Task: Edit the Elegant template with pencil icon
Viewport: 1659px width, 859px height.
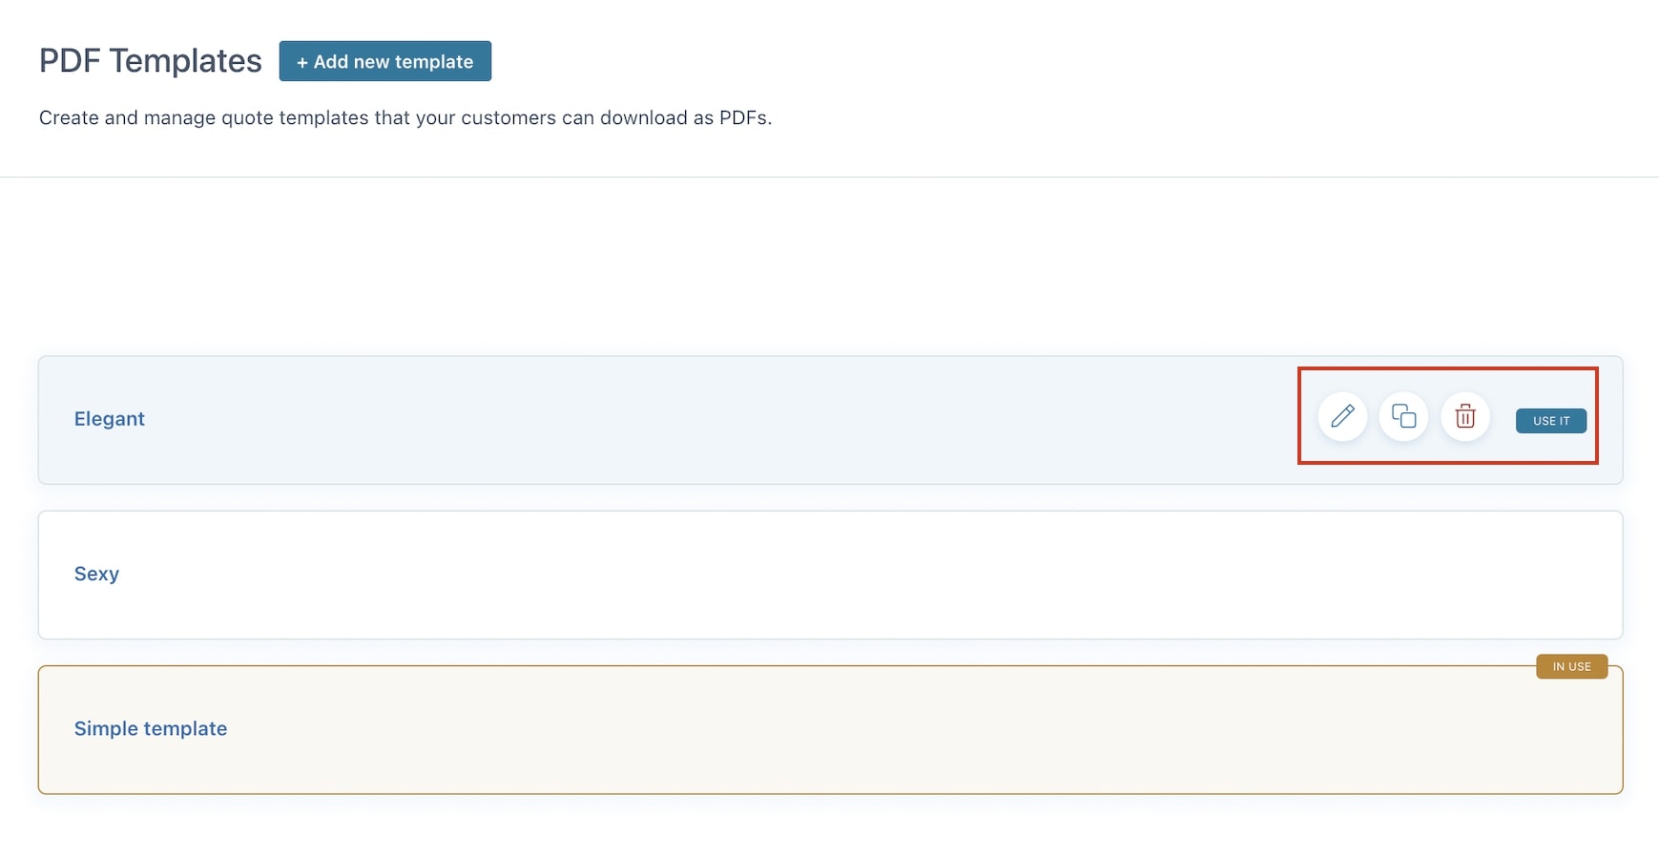Action: 1342,416
